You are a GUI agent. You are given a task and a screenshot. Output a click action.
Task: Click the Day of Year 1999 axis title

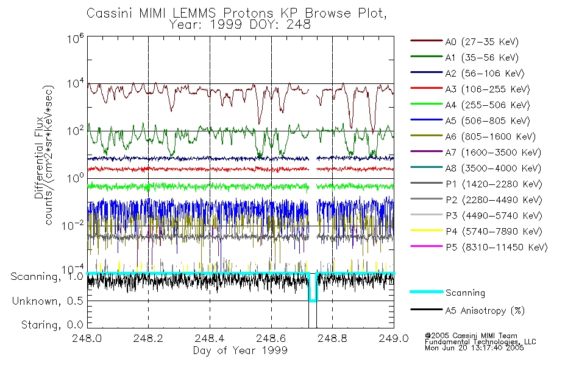(240, 350)
